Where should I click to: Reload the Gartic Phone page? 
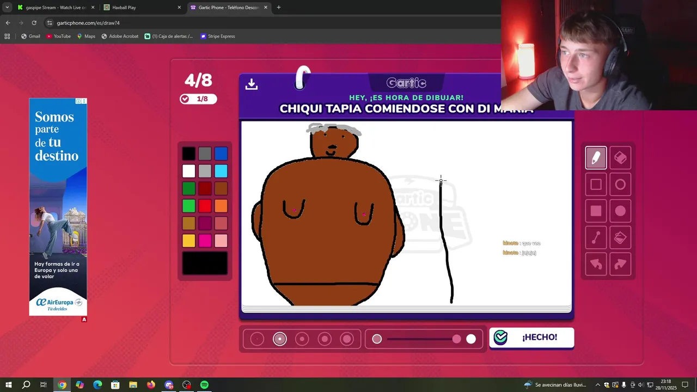tap(34, 23)
